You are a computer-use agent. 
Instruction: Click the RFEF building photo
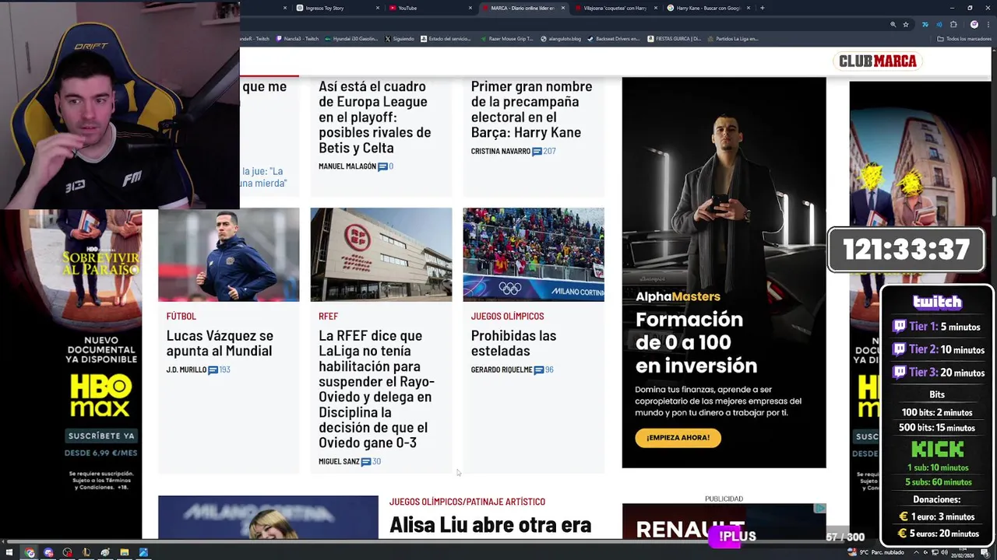381,254
